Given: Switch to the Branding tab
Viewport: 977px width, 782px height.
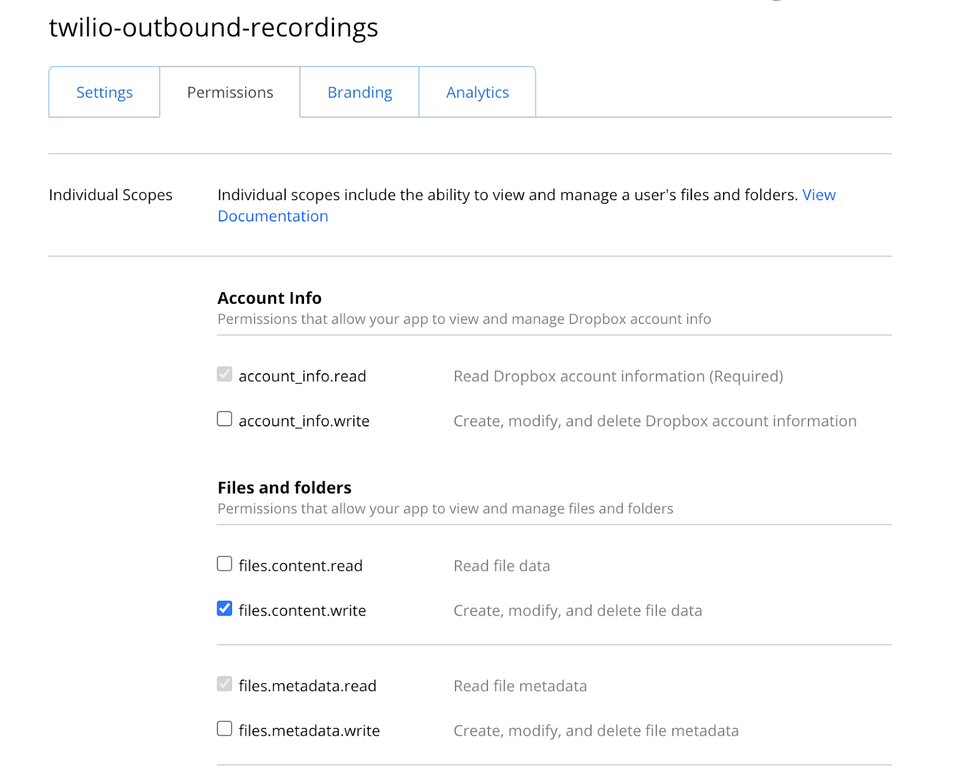Looking at the screenshot, I should point(360,92).
